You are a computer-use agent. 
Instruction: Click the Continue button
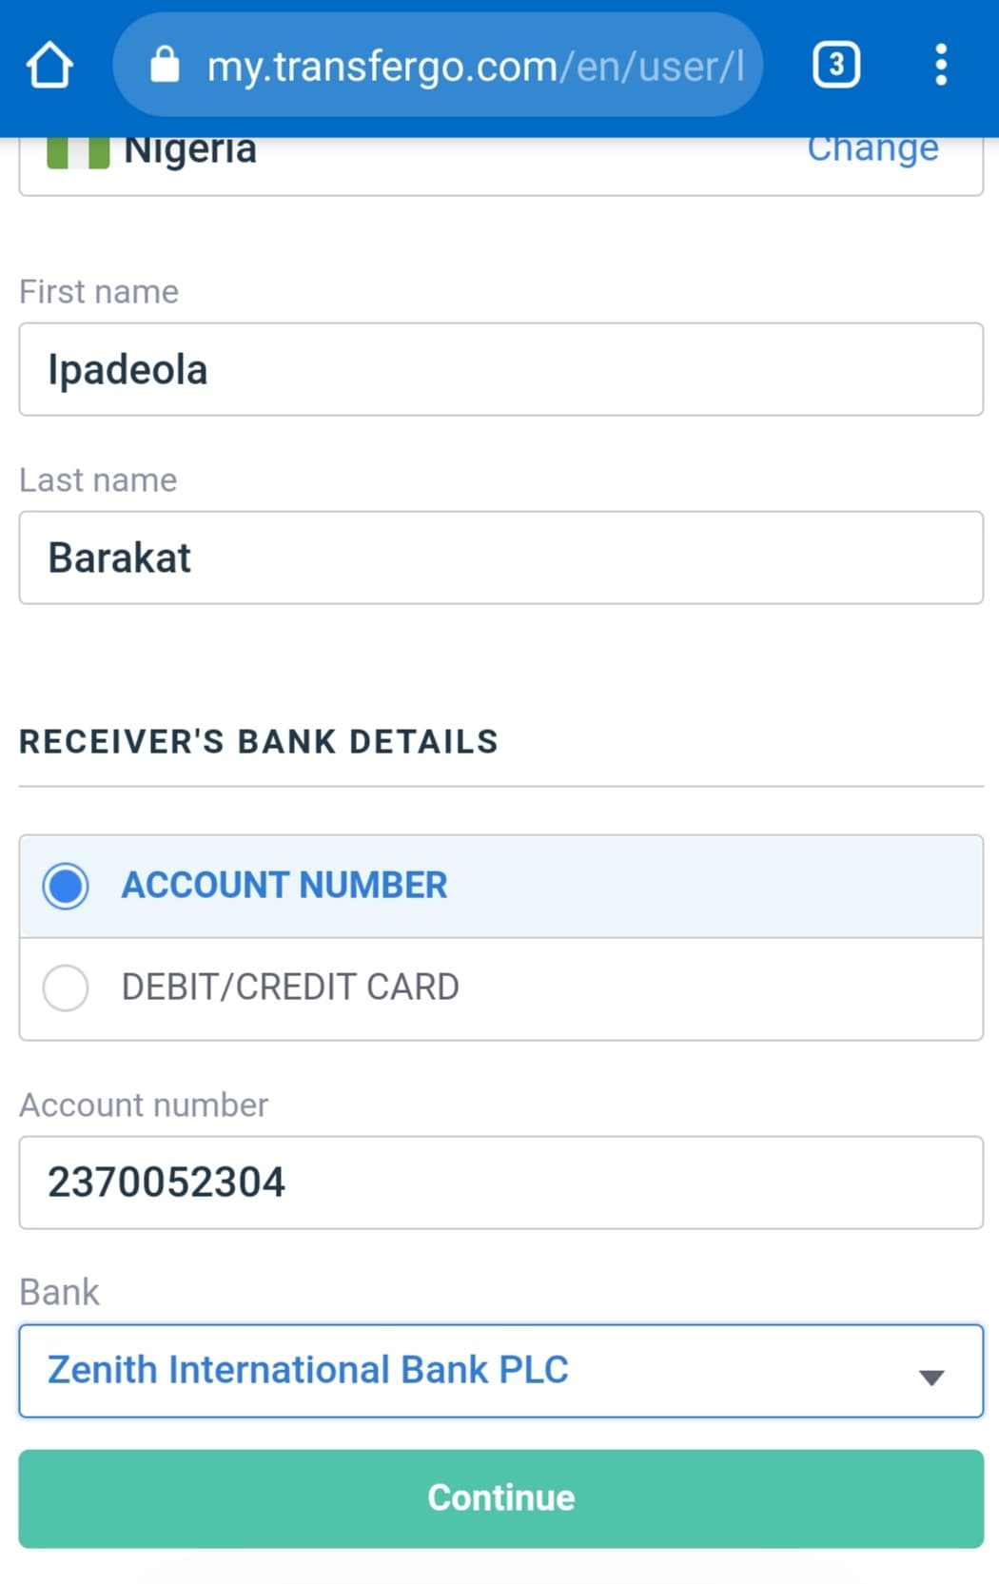(500, 1498)
